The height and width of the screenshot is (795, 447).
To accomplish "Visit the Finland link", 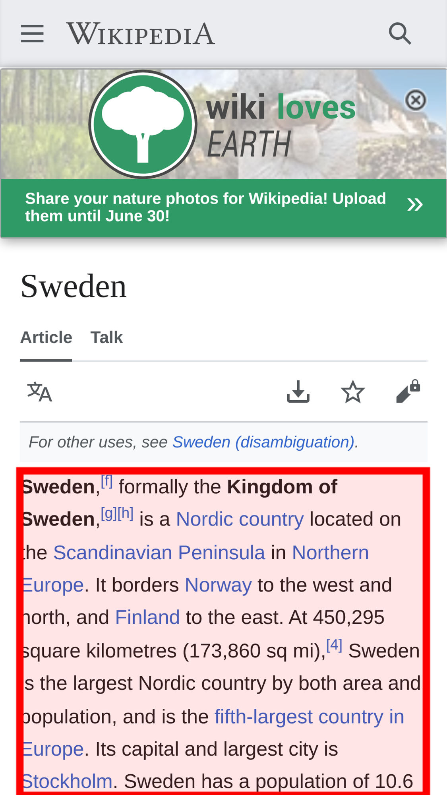I will pos(147,617).
